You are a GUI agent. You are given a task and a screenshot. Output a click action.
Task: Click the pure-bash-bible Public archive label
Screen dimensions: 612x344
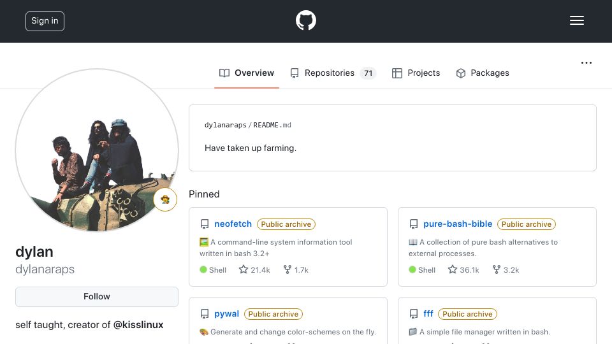click(527, 224)
